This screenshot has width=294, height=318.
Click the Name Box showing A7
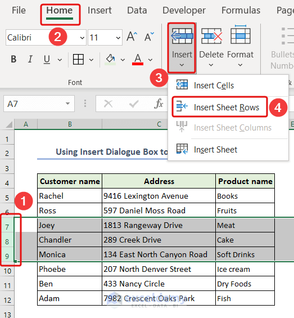point(34,104)
